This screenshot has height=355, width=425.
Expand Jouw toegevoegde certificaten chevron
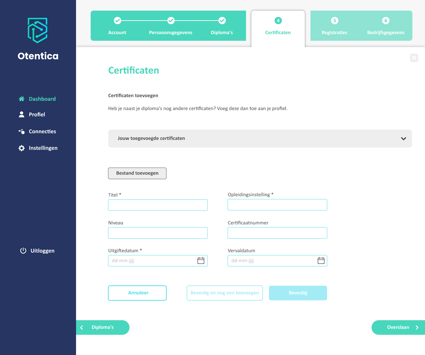tap(403, 139)
